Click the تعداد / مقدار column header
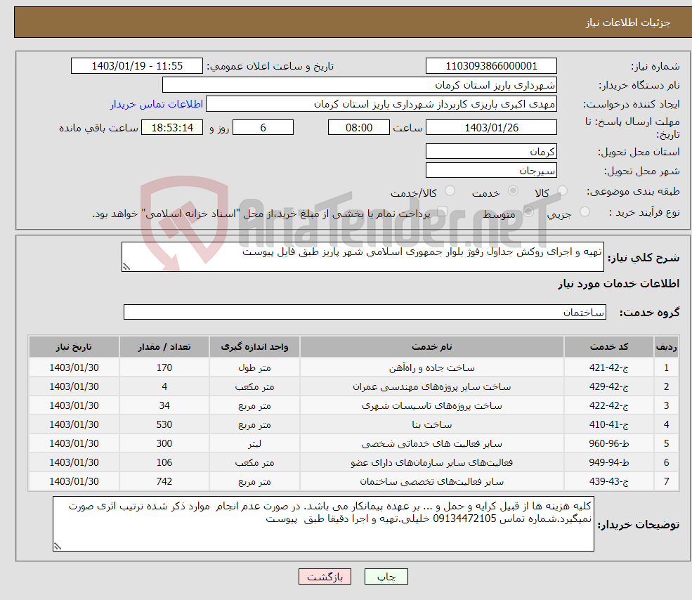Image resolution: width=692 pixels, height=600 pixels. (164, 347)
